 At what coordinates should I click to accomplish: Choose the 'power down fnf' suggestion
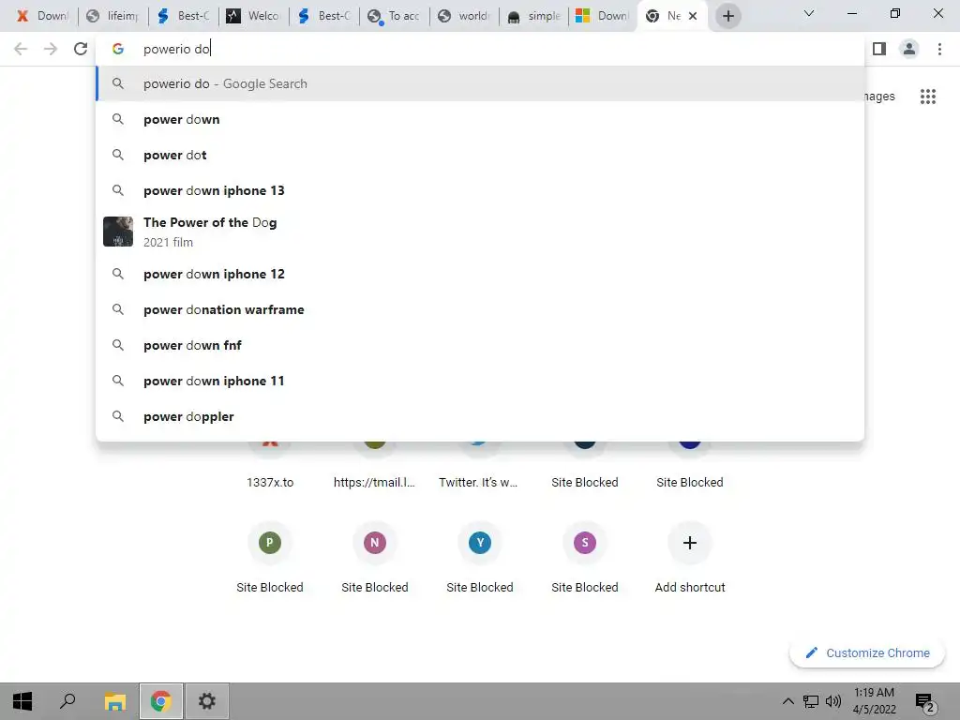click(x=480, y=345)
